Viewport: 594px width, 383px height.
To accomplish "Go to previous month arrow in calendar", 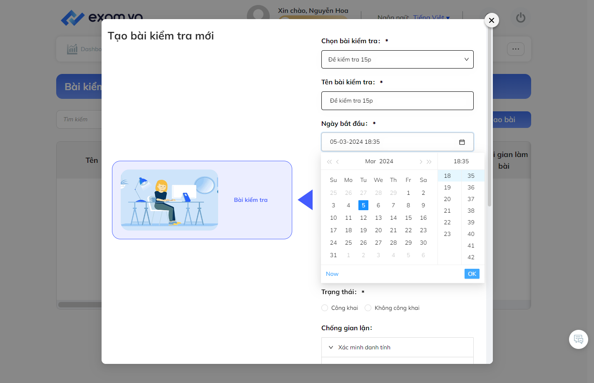I will pos(338,162).
